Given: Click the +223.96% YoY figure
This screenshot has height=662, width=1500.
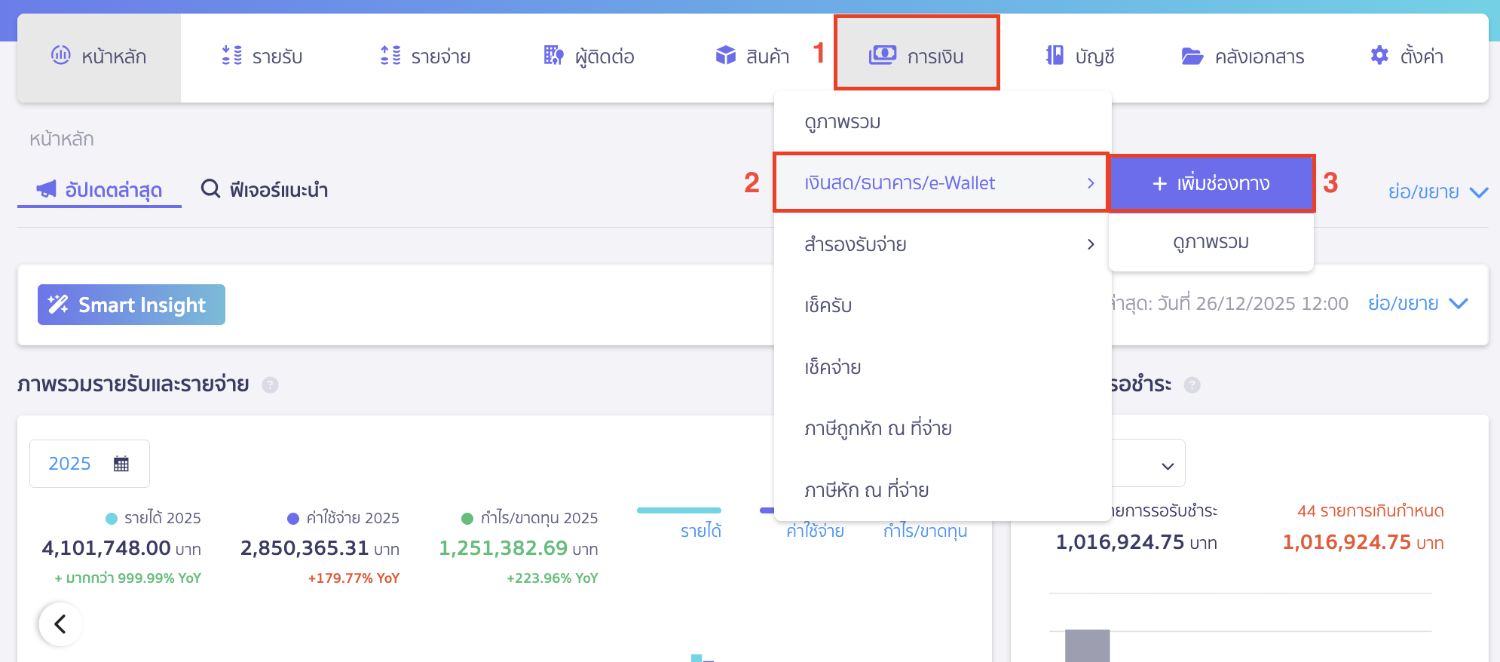Looking at the screenshot, I should (553, 578).
